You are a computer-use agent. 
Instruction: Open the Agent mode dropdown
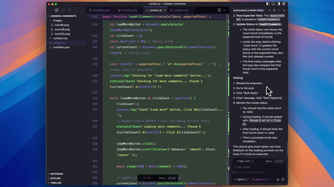[x=242, y=179]
